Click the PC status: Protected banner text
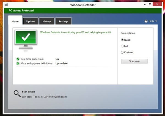Viewport: 165px width, 116px height. click(x=21, y=10)
